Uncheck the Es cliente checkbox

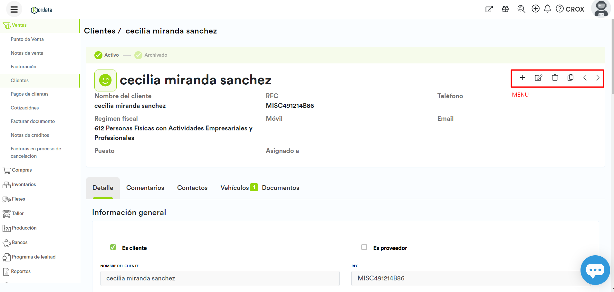click(x=113, y=247)
